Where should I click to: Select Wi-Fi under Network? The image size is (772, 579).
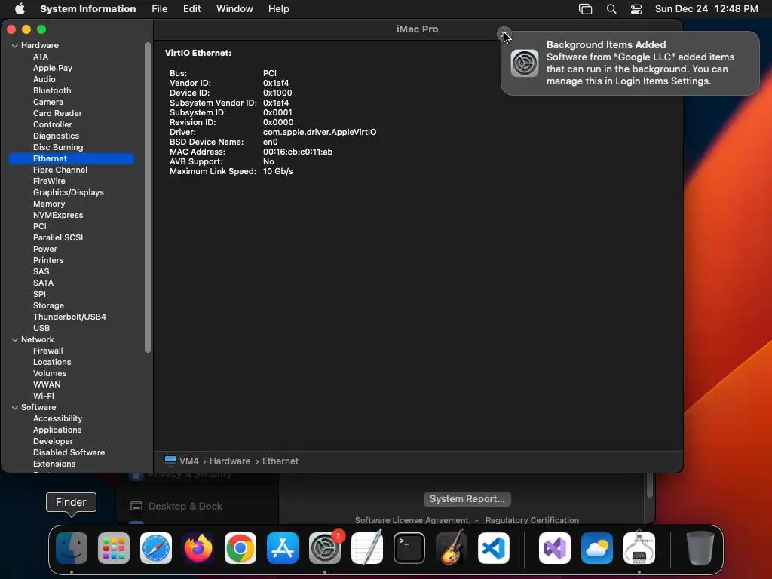(43, 397)
